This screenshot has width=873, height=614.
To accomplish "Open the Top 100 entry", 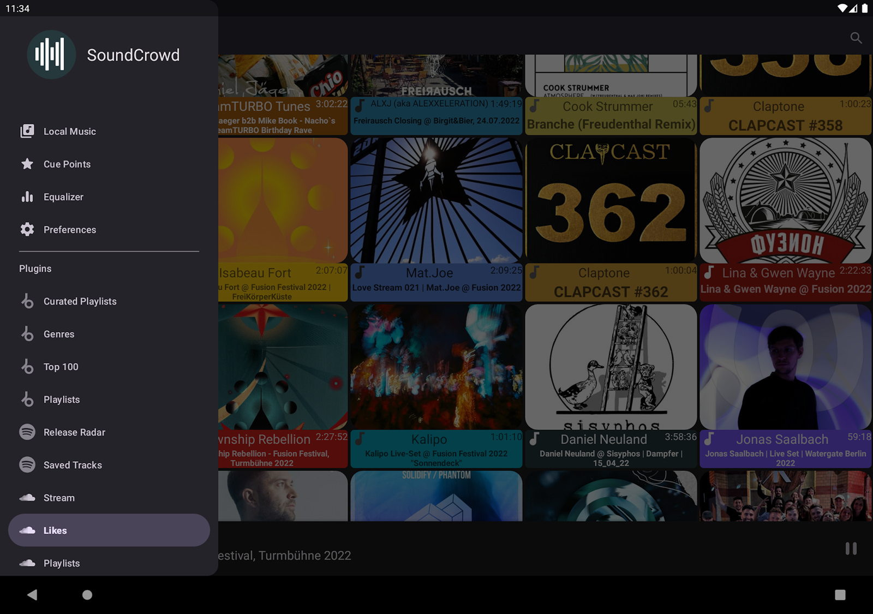I will point(109,367).
